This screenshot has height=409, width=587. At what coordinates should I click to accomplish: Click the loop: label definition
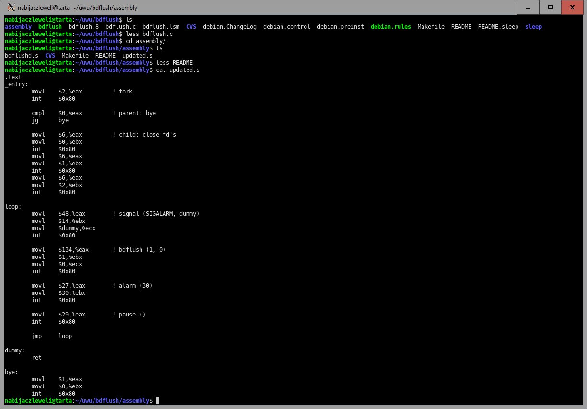click(13, 207)
